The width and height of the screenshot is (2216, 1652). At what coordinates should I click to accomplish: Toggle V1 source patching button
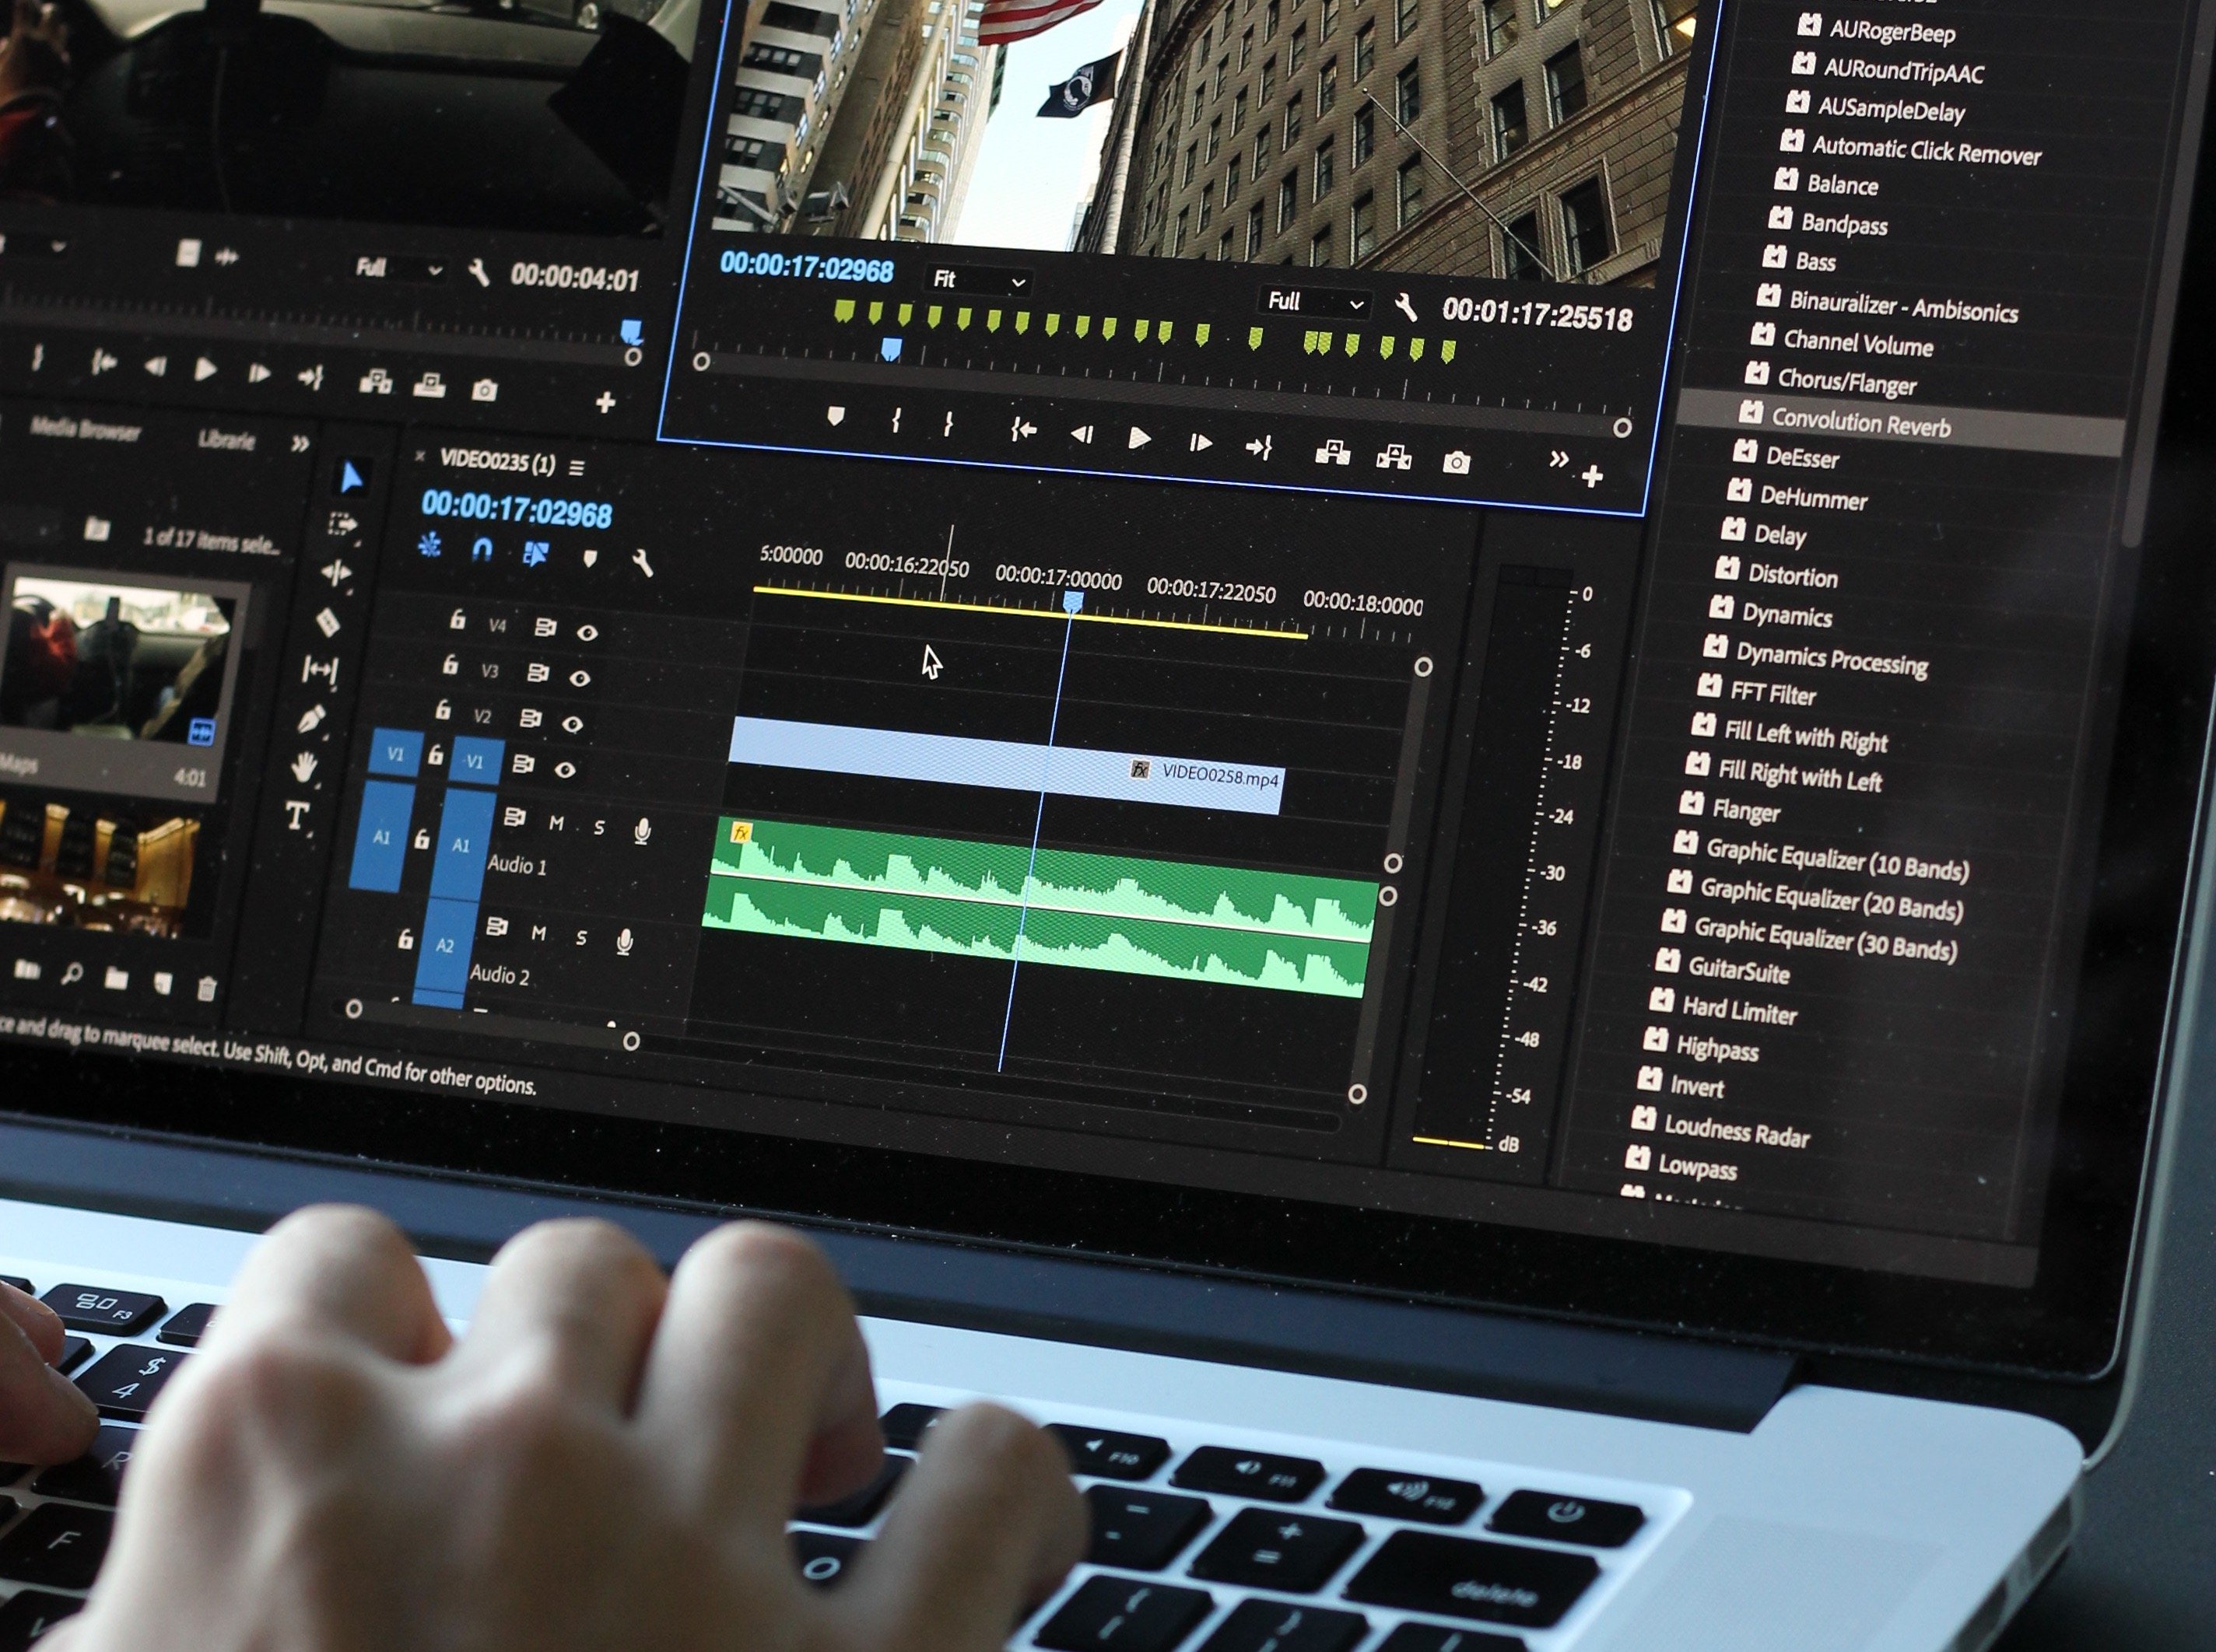(x=395, y=753)
